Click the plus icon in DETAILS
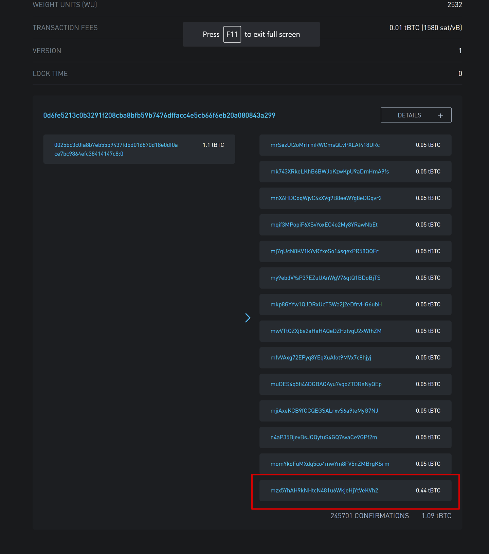489x554 pixels. point(440,116)
